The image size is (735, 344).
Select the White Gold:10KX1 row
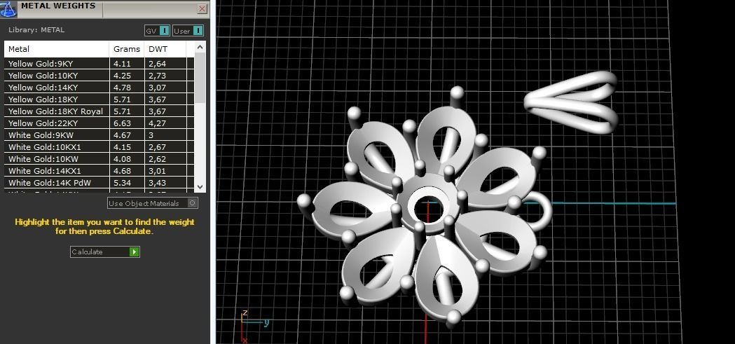point(99,147)
